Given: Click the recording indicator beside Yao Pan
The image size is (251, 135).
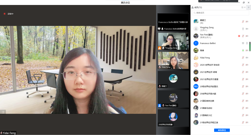Looking at the screenshot, I should point(239,36).
